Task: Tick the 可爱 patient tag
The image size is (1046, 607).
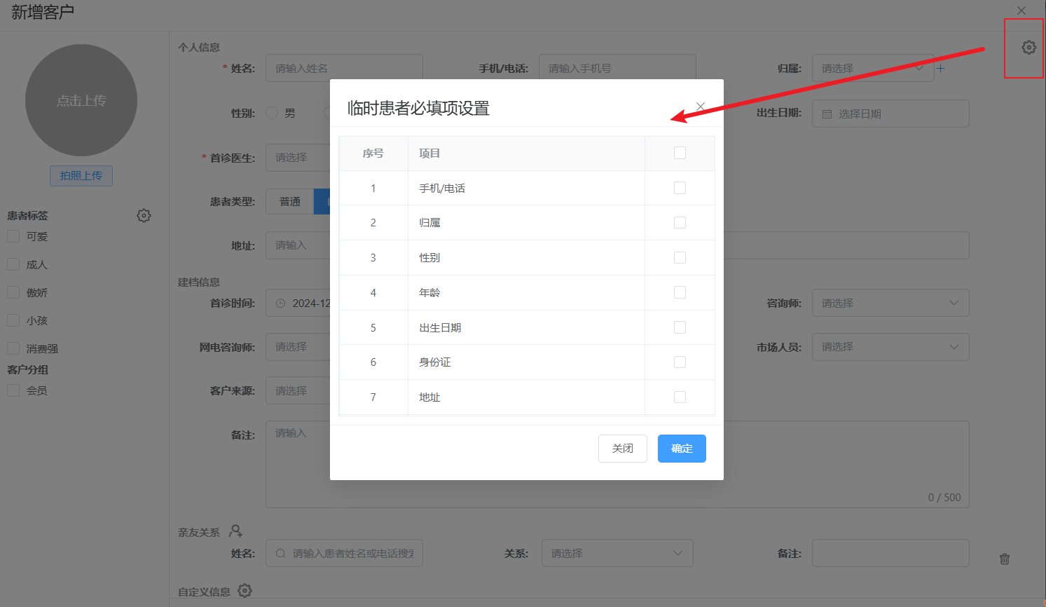Action: tap(13, 236)
